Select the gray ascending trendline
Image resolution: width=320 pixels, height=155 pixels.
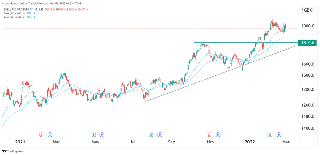221,74
